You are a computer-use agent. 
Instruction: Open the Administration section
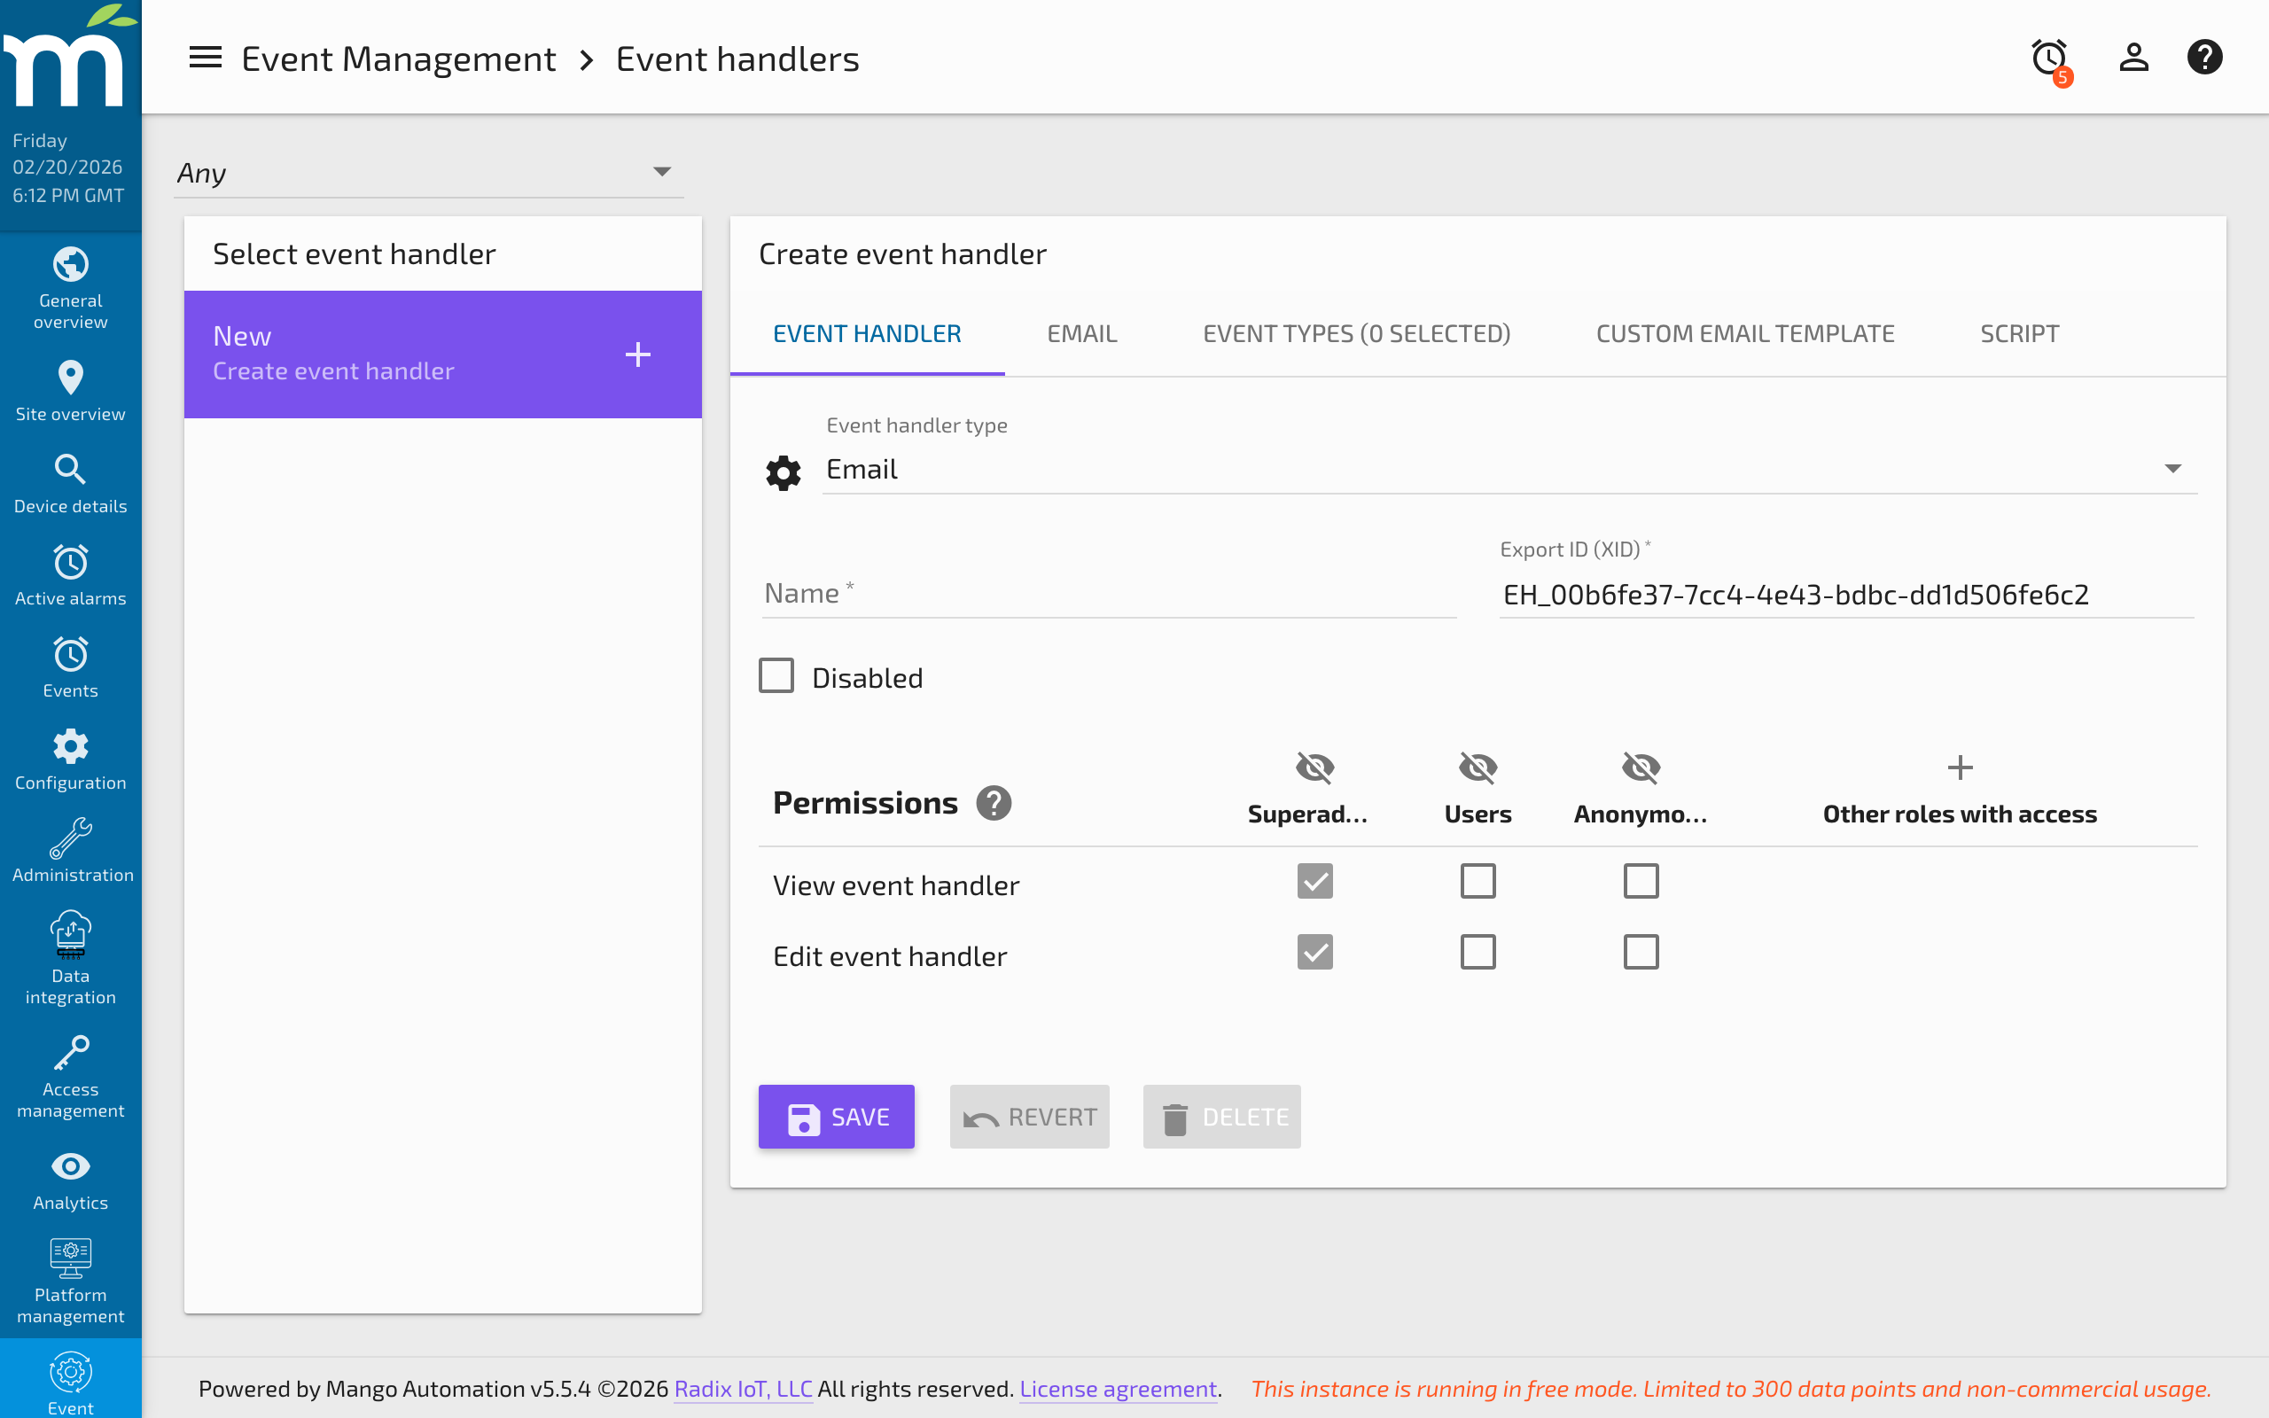pos(70,849)
